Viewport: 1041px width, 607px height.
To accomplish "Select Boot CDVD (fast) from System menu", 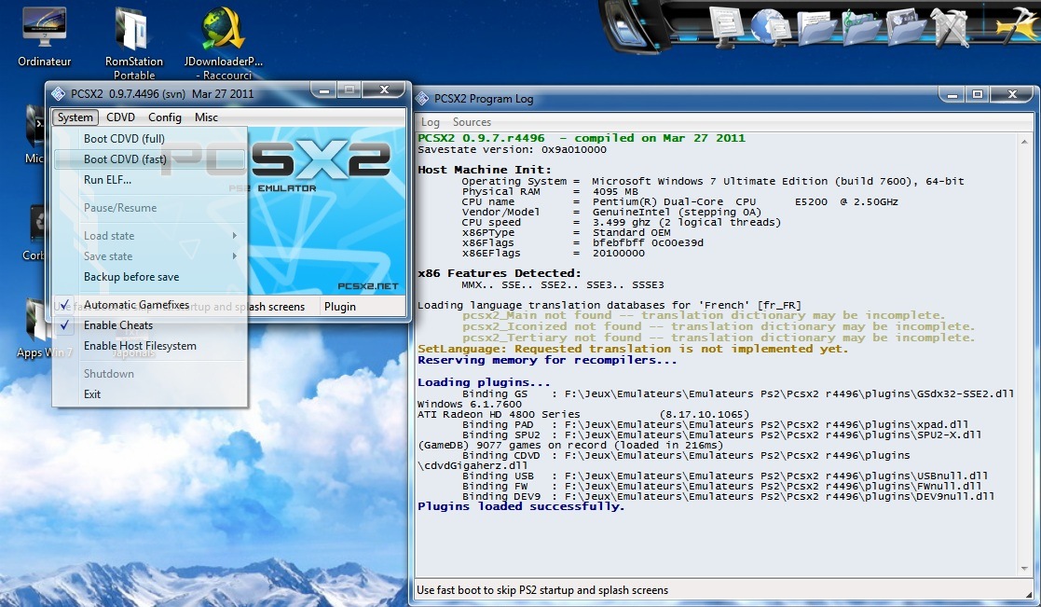I will point(125,159).
